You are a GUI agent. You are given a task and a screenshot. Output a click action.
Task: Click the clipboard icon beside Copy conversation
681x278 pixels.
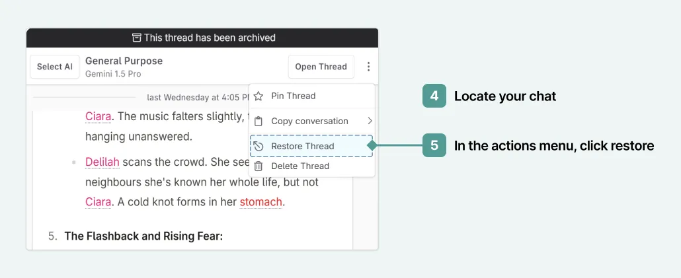point(259,122)
